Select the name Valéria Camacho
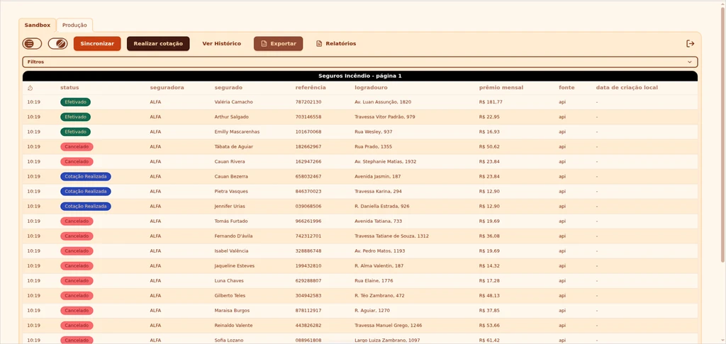Screen dimensions: 726x344 (234, 102)
